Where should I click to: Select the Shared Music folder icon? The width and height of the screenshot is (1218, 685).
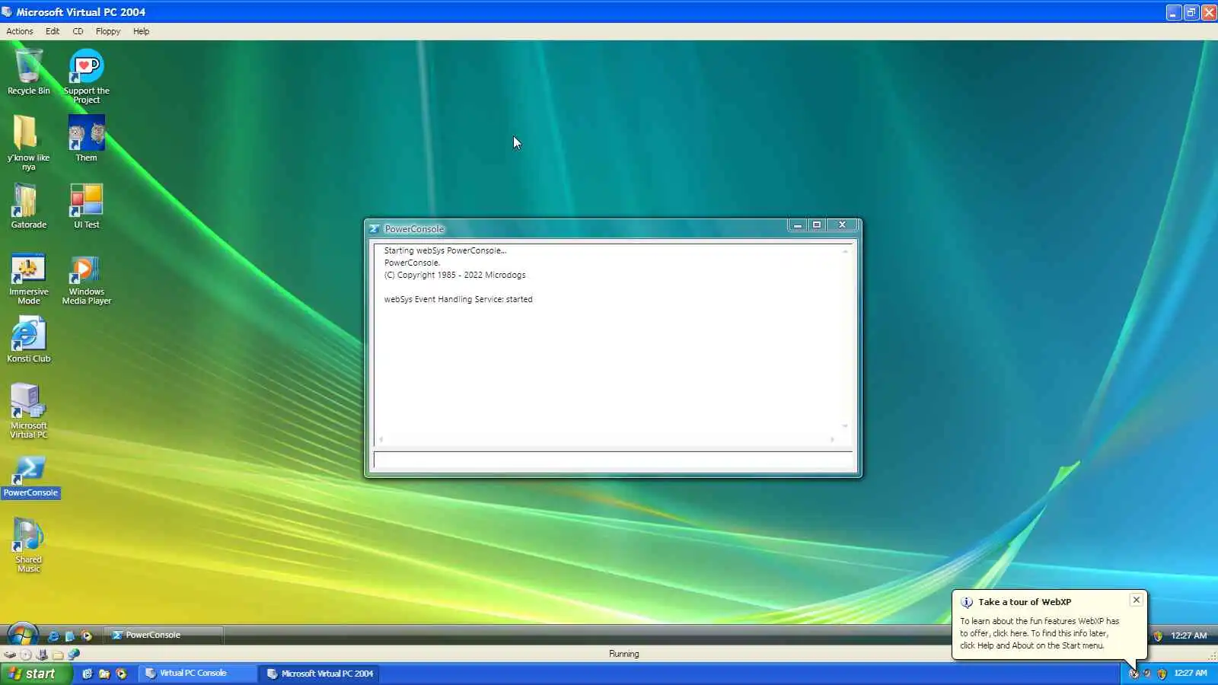[x=28, y=545]
